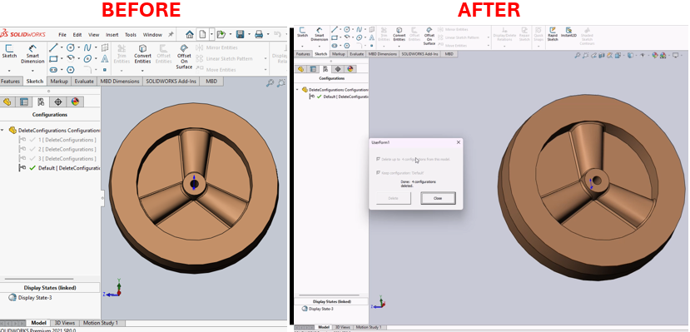The image size is (690, 332).
Task: Click Rapid Sketch in the AFTER screenshot
Action: pyautogui.click(x=553, y=34)
